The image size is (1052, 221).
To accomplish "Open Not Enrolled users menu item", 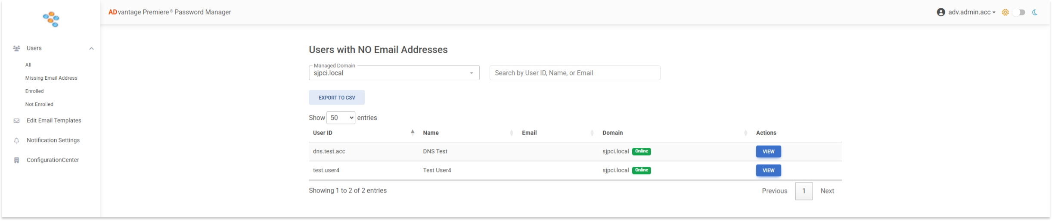I will coord(39,104).
